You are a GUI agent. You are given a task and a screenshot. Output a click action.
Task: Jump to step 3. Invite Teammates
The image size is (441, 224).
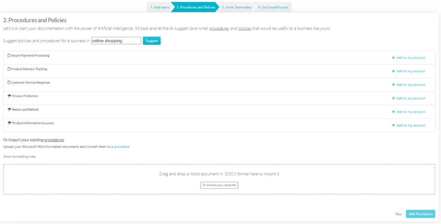click(236, 7)
